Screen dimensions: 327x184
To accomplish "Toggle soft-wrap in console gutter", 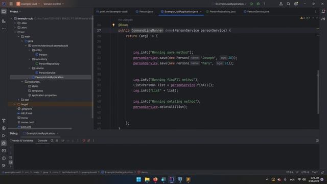I will tap(11, 157).
